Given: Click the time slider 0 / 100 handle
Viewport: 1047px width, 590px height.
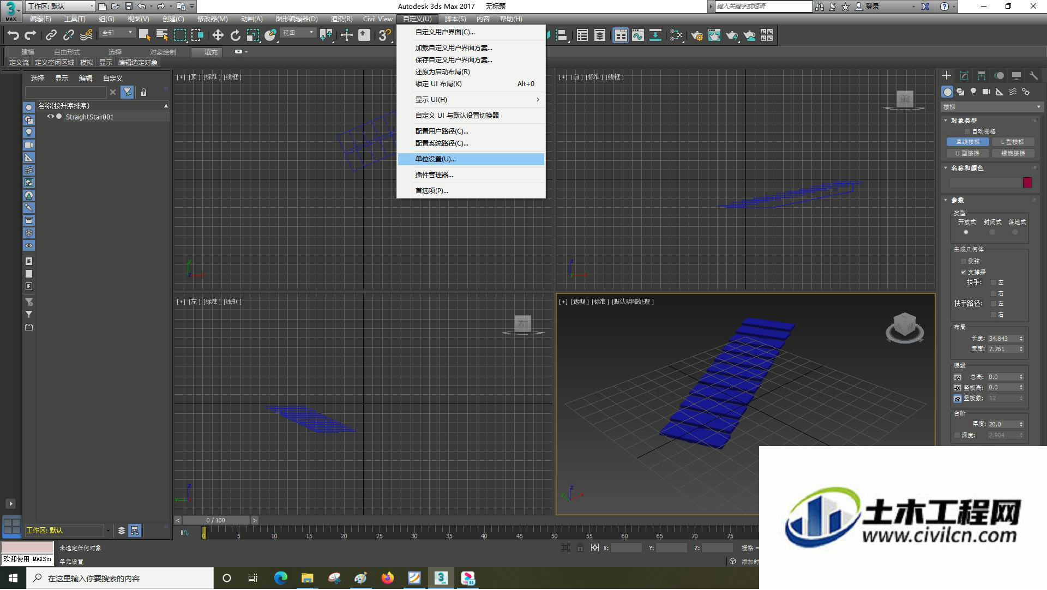Looking at the screenshot, I should point(216,521).
